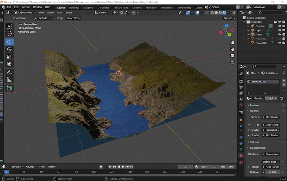This screenshot has width=287, height=181.
Task: Click the viewport zoom magnifier icon
Action: click(x=233, y=43)
